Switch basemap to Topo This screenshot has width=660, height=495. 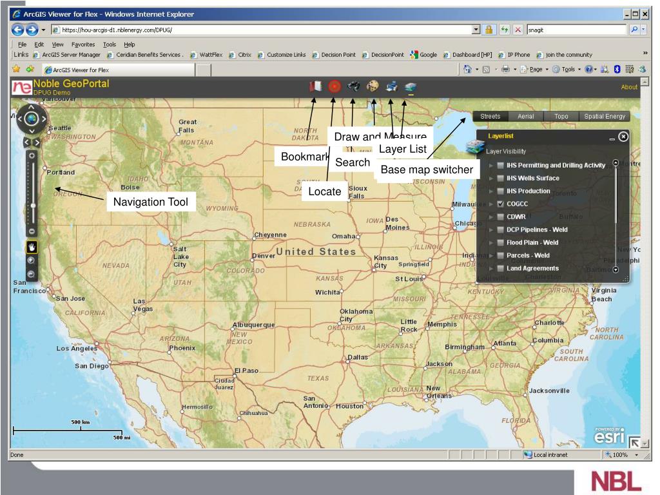(561, 116)
